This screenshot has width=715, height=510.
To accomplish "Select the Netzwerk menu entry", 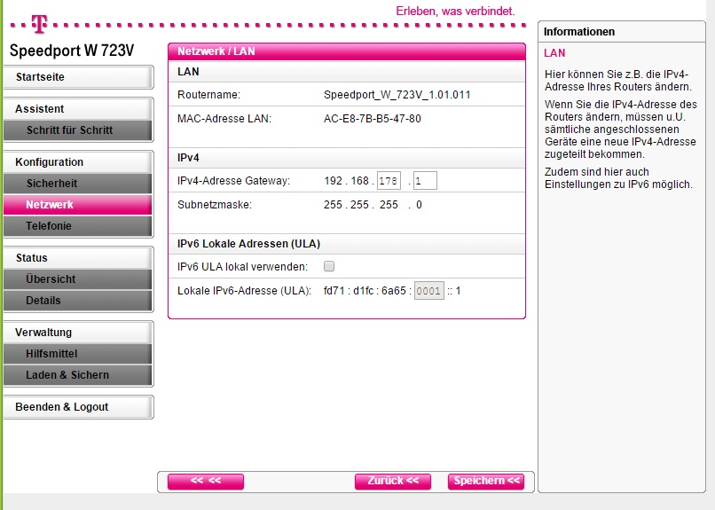I will [x=77, y=205].
